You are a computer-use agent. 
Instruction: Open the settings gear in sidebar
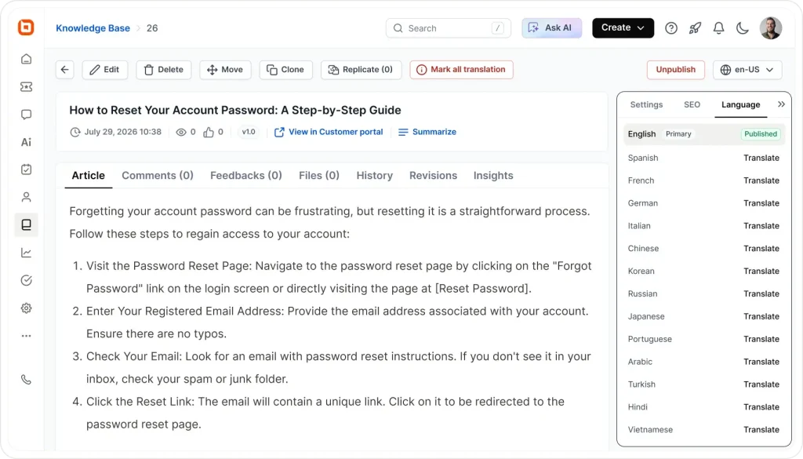[26, 308]
